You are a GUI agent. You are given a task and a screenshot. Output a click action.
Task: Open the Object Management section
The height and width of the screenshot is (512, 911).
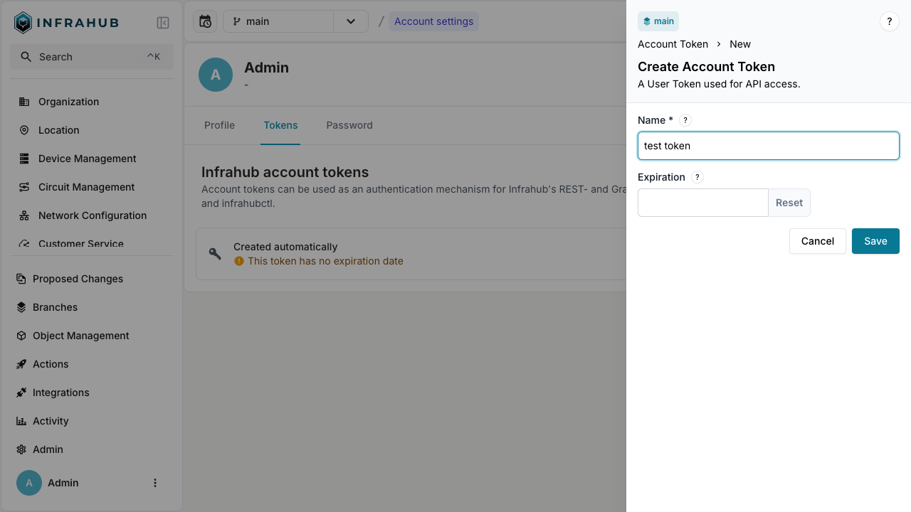click(80, 336)
